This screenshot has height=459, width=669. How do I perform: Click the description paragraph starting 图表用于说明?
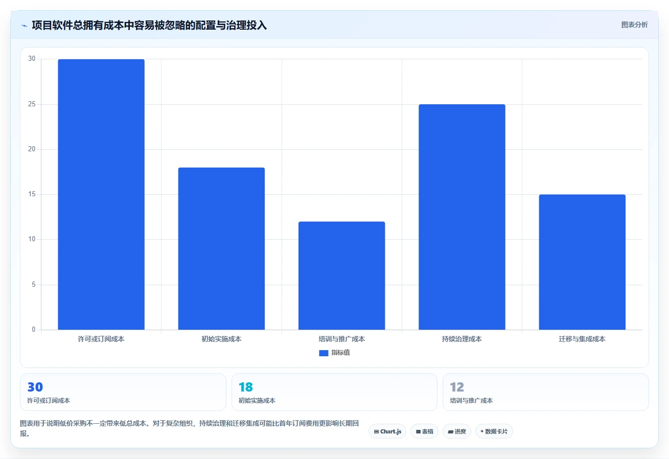(189, 428)
